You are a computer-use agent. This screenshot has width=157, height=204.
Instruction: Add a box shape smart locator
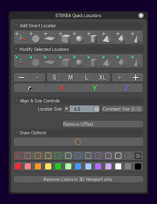[64, 37]
